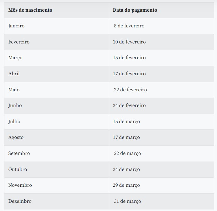
Task: Click the "8 de fevereiro" payment date
Action: coord(129,26)
